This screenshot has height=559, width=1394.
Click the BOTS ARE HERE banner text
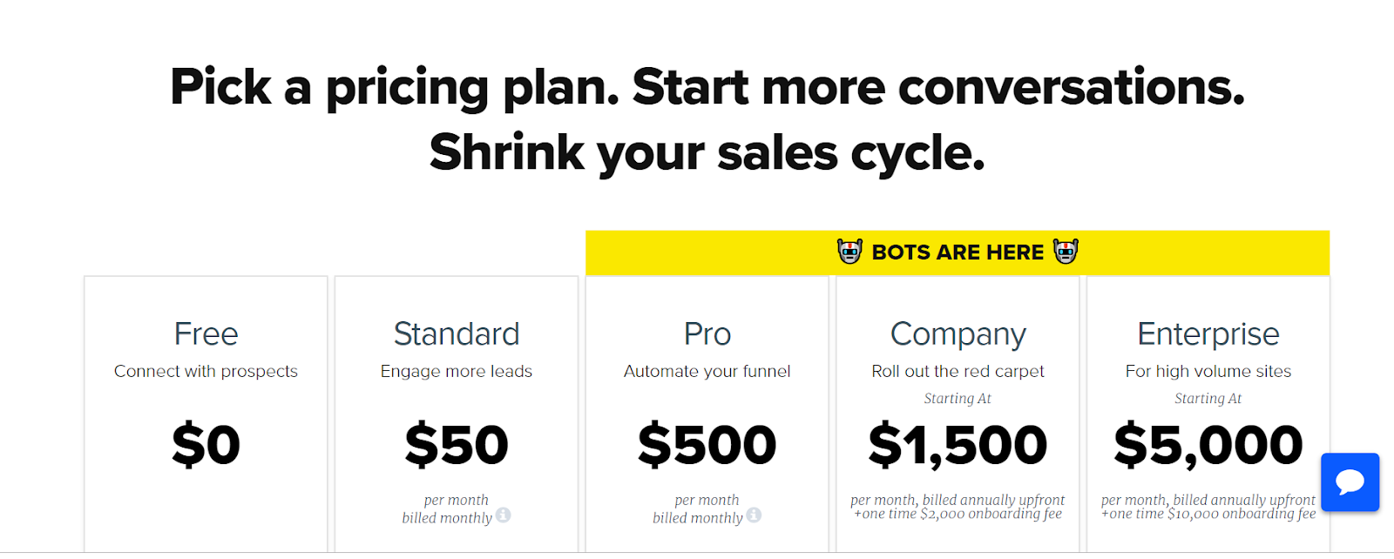tap(958, 253)
